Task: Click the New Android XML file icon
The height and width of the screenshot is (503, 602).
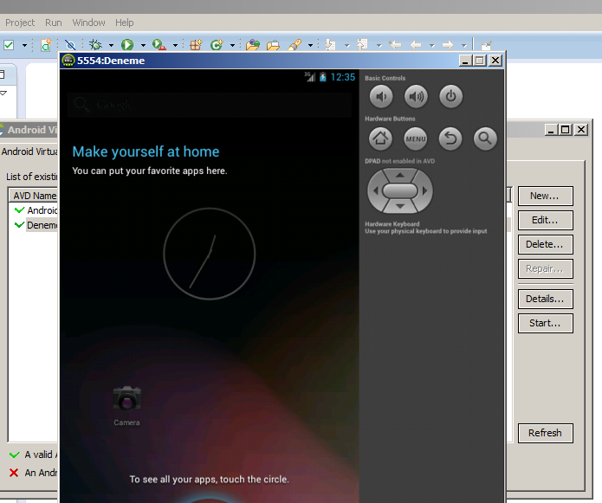Action: (46, 45)
